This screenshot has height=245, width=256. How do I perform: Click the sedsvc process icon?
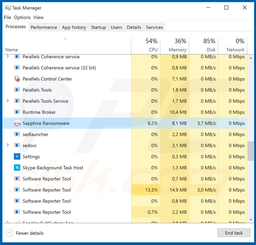[17, 145]
